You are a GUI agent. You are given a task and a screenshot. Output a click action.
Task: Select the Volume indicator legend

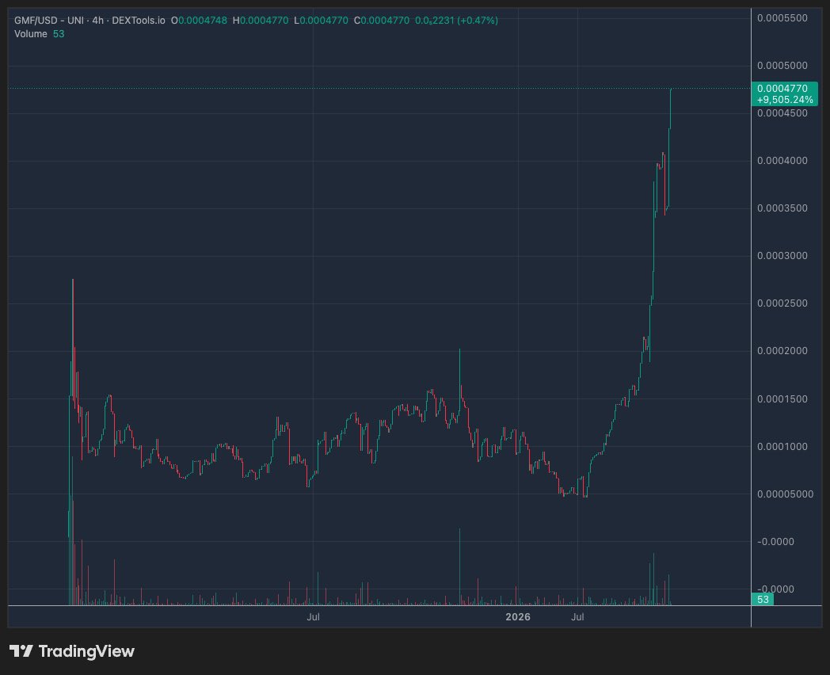[x=31, y=34]
